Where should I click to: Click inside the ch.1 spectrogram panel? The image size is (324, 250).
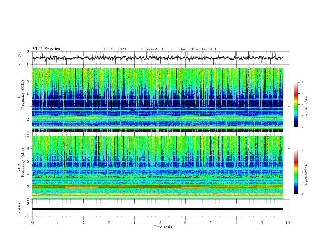[x=157, y=100]
